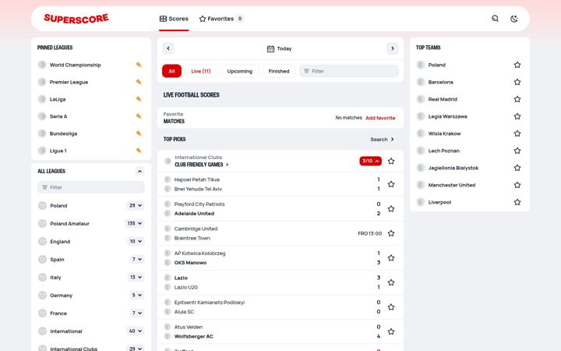This screenshot has height=351, width=561.
Task: Go to next day arrow
Action: click(x=393, y=48)
